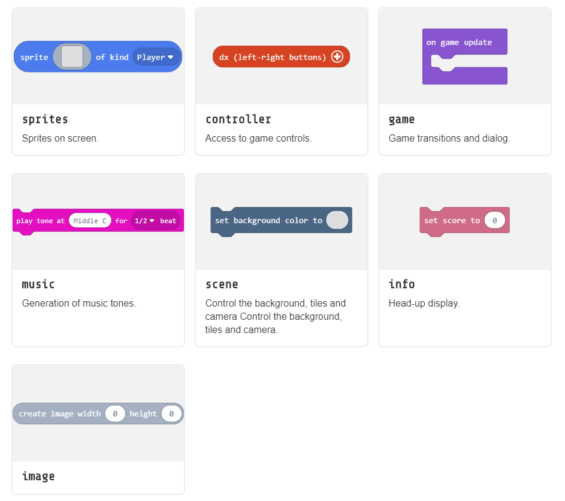
Task: Click the image height value field
Action: pyautogui.click(x=171, y=413)
